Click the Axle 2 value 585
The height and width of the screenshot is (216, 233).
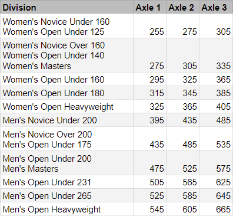[x=189, y=196]
